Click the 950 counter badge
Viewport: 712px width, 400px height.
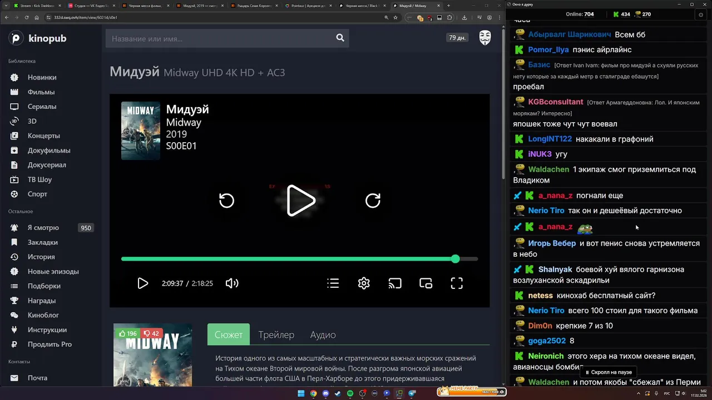(86, 228)
